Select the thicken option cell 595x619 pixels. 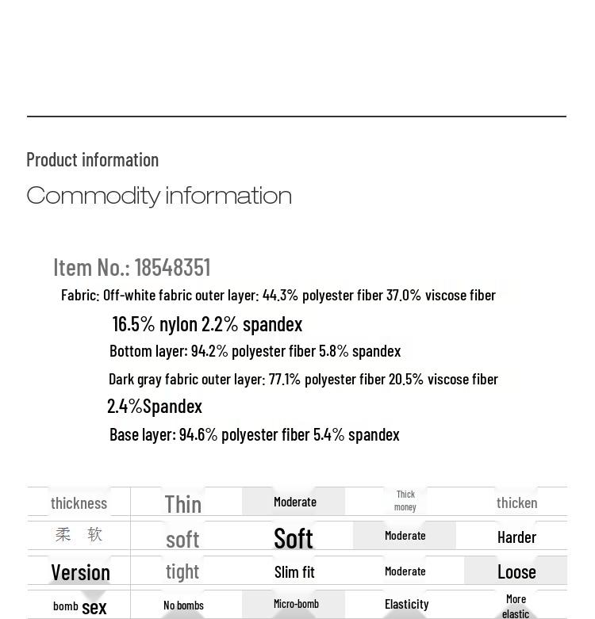(516, 502)
